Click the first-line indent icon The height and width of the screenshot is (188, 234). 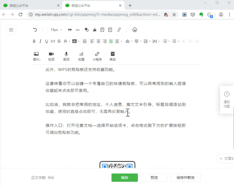point(85,41)
